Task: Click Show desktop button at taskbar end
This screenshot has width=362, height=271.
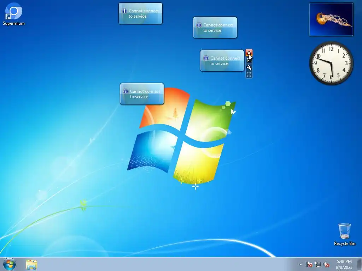Action: click(360, 264)
